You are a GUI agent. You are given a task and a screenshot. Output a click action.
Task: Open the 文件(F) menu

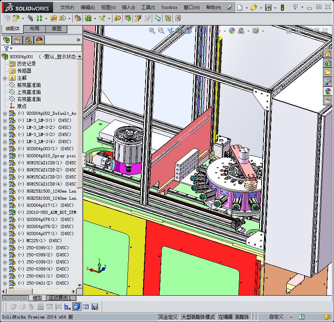67,7
